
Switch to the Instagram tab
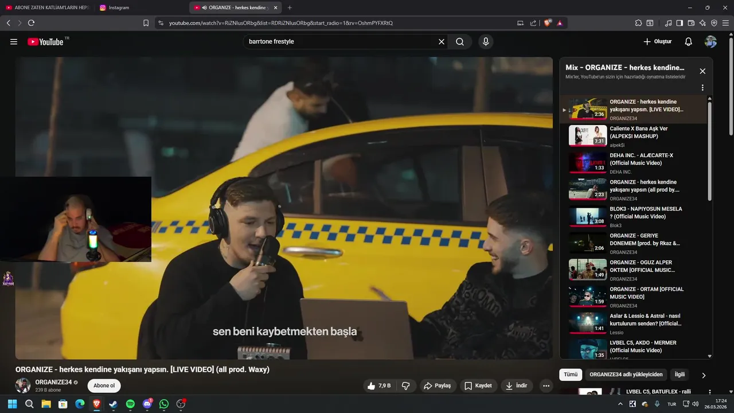coord(140,7)
